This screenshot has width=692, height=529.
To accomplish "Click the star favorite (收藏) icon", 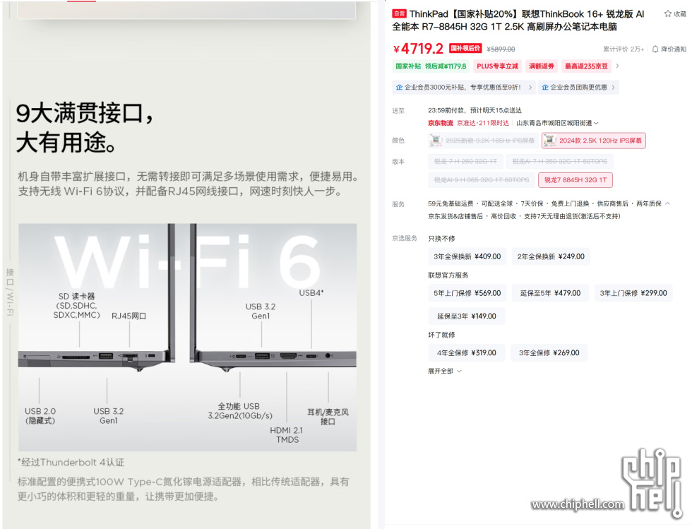I will 668,13.
